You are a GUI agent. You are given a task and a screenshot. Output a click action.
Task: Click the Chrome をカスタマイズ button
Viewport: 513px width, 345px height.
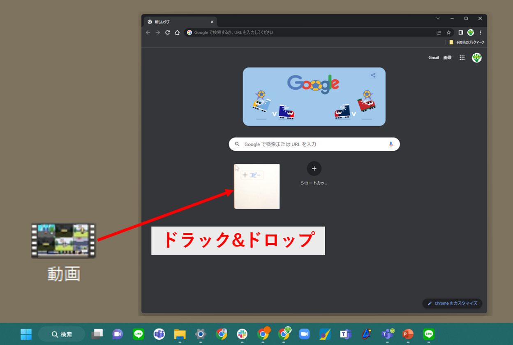(x=452, y=304)
